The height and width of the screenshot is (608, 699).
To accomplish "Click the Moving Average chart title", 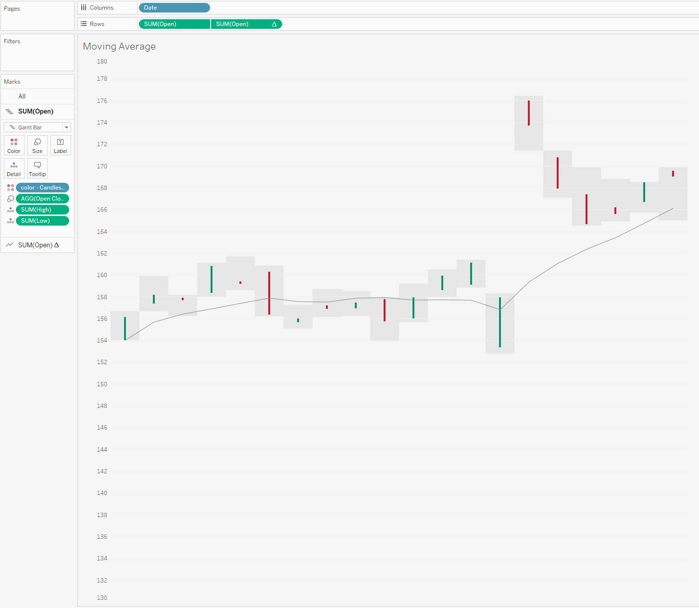I will click(x=119, y=47).
